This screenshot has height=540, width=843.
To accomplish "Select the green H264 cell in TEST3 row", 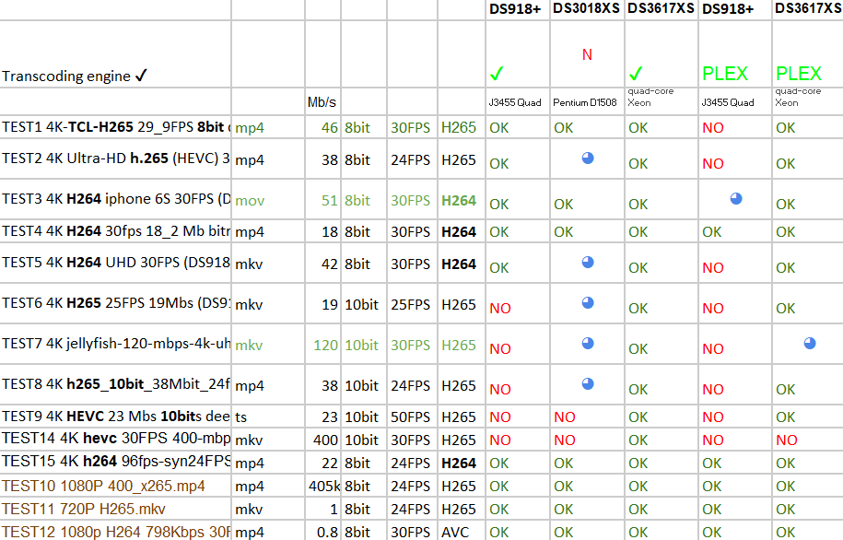I will (462, 199).
